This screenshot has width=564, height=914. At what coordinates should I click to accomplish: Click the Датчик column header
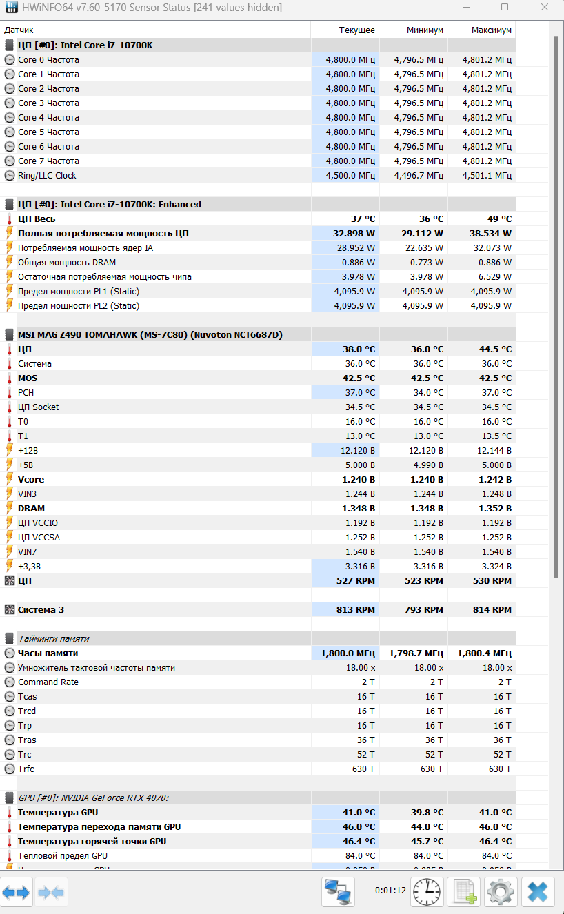(155, 30)
